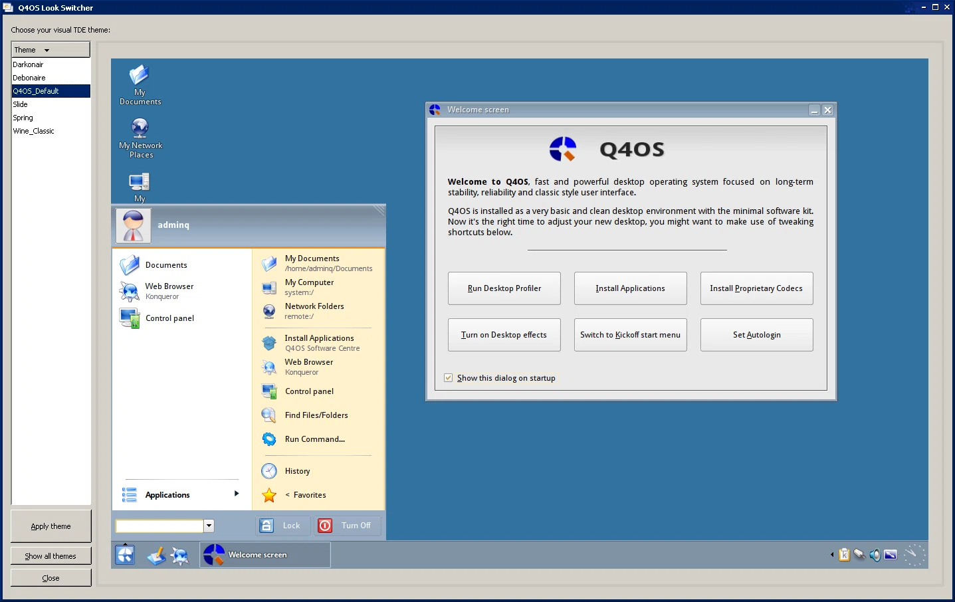Open Network Folders remote:/ entry
This screenshot has height=602, width=955.
(x=318, y=311)
